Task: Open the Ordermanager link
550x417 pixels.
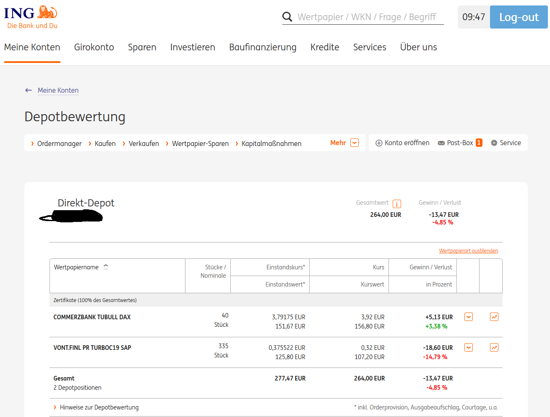Action: point(59,143)
